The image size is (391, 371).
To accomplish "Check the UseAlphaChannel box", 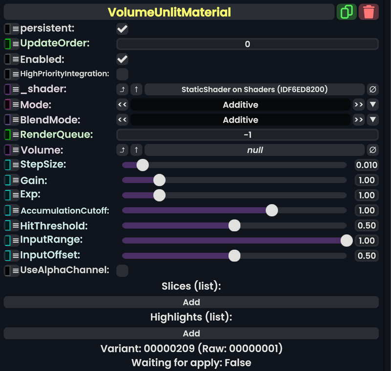I will pyautogui.click(x=122, y=270).
